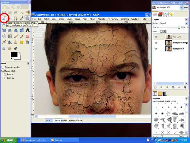Viewport: 190px width, 143px height.
Task: Select the Scale tool
Action: click(x=4, y=30)
